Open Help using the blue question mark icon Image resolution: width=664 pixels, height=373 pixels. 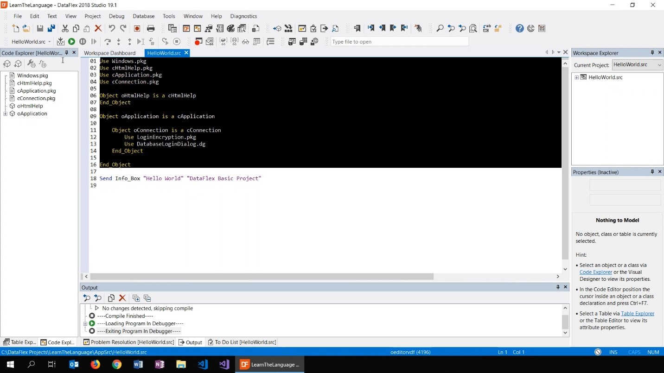519,29
